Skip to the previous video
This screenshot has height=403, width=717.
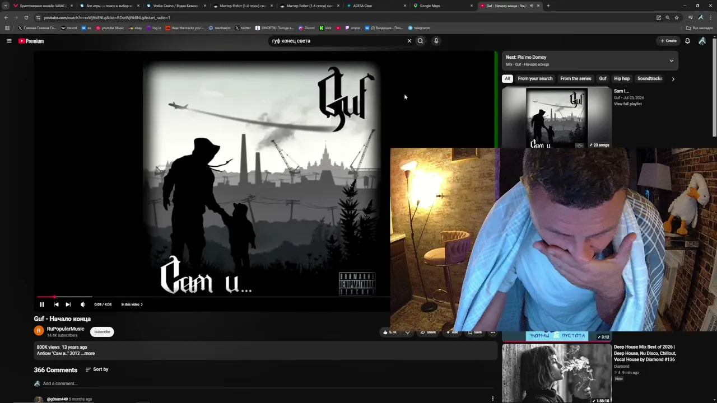(x=56, y=304)
